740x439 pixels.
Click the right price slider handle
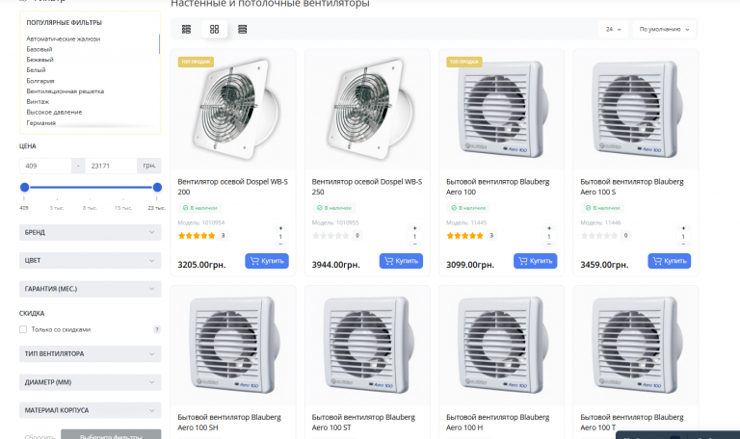pyautogui.click(x=157, y=187)
